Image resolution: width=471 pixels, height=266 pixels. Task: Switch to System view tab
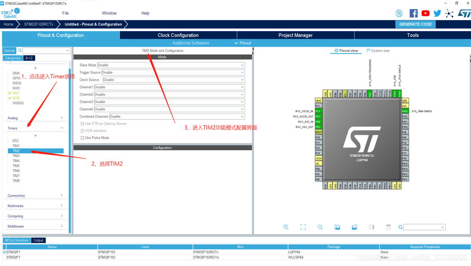pos(378,51)
